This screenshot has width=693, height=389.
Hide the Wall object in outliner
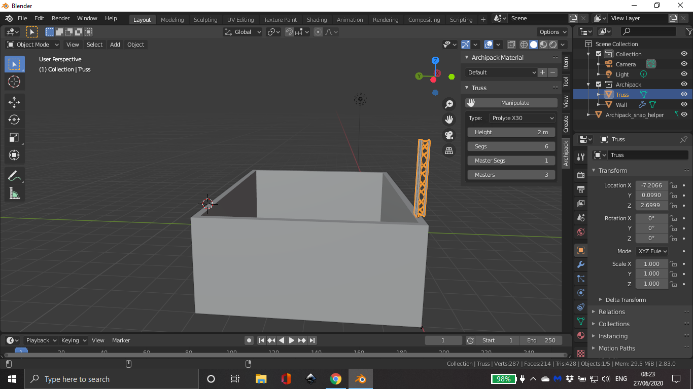(x=684, y=104)
